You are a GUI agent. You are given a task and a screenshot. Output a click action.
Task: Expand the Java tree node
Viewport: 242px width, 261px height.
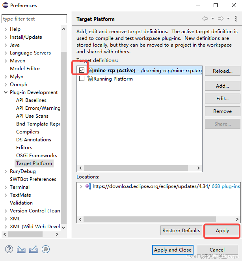[x=6, y=45]
